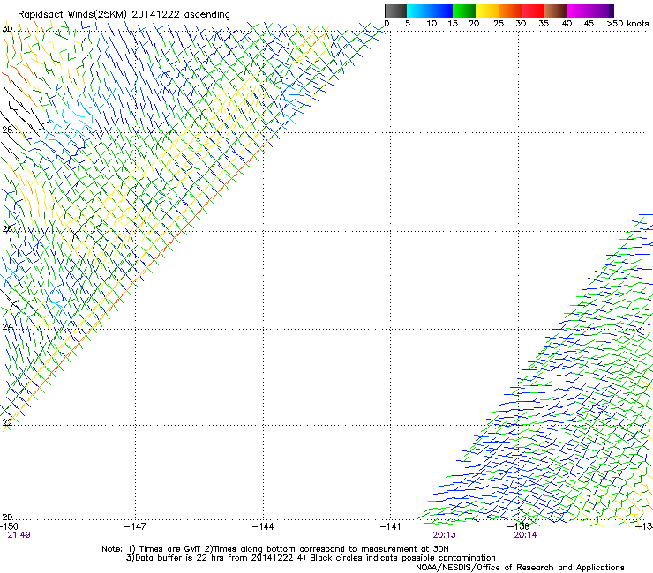Click the longitude label '-150'
This screenshot has height=573, width=653.
coord(9,527)
